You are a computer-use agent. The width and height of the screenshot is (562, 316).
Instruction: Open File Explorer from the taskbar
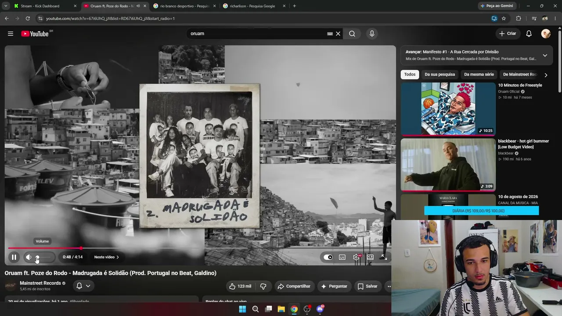tap(281, 309)
